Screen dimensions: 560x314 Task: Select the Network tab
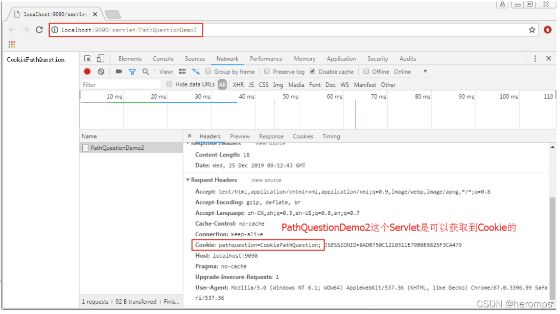(x=227, y=59)
